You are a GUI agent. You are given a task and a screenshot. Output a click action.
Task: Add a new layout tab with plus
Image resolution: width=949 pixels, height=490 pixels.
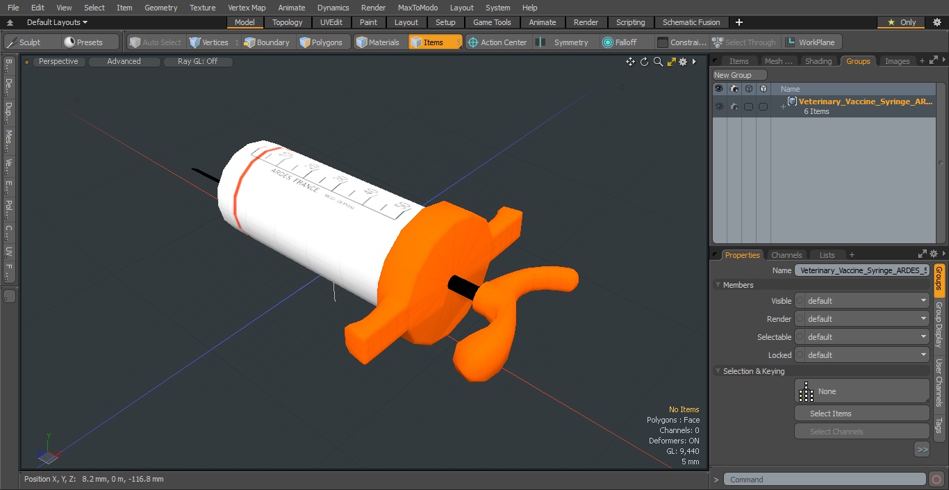click(x=738, y=22)
